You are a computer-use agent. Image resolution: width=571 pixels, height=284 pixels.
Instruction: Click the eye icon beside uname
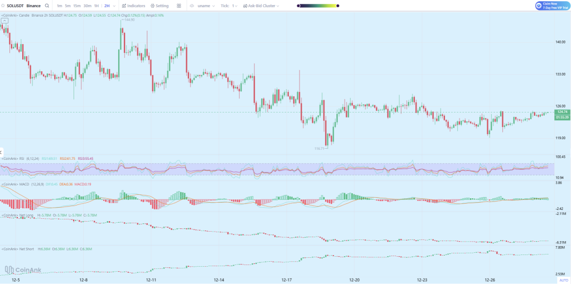coord(192,6)
